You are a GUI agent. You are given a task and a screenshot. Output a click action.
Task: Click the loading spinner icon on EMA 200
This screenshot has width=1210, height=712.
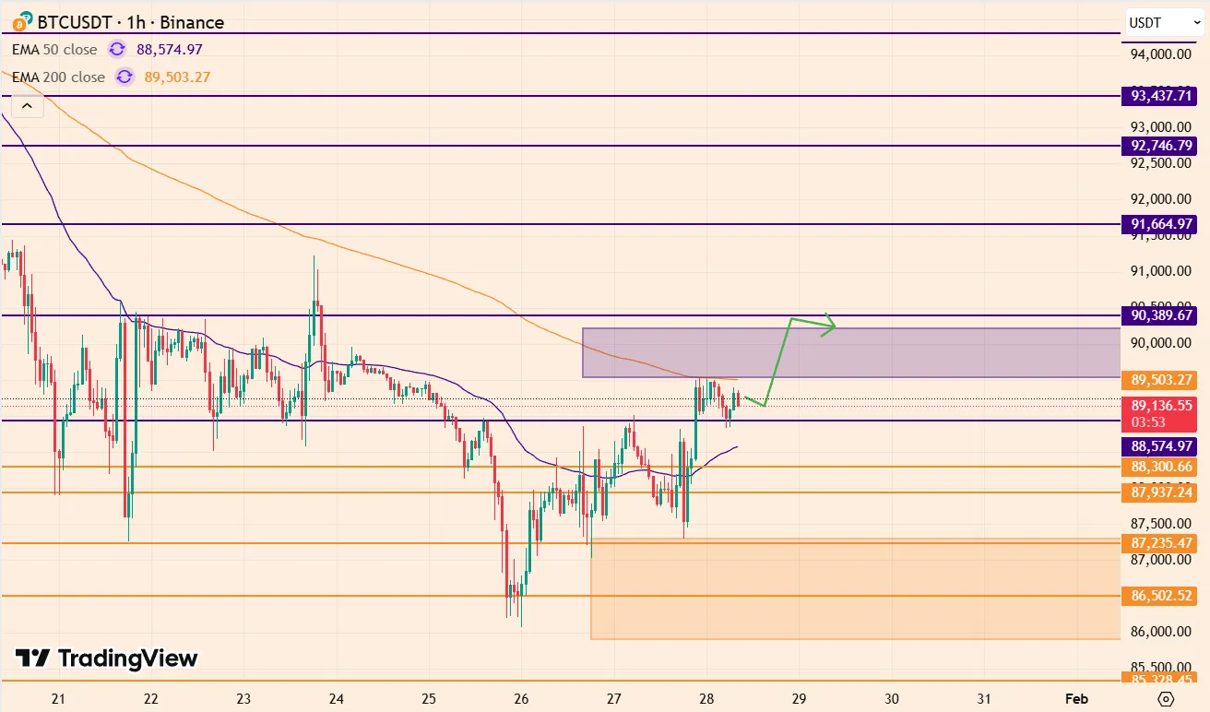pyautogui.click(x=124, y=77)
